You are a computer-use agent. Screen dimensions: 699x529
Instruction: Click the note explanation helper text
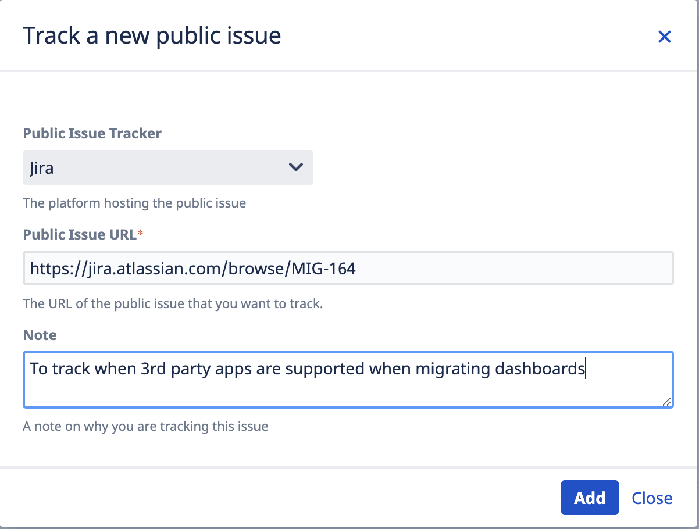(145, 426)
